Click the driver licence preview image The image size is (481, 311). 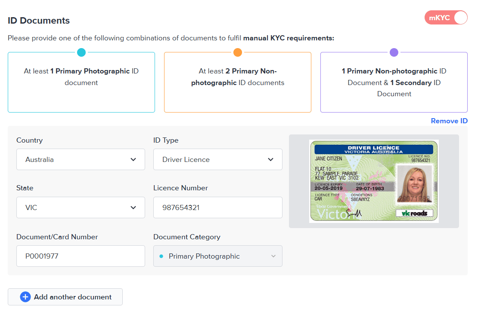pyautogui.click(x=373, y=181)
